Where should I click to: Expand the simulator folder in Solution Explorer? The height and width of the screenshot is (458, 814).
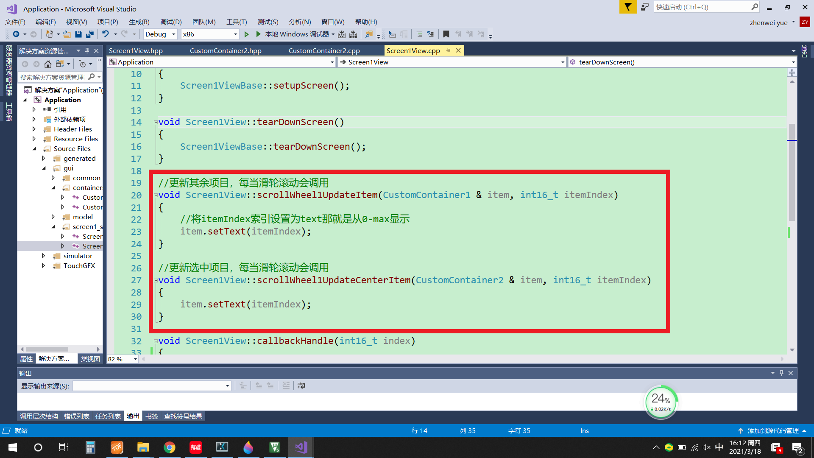pyautogui.click(x=44, y=256)
